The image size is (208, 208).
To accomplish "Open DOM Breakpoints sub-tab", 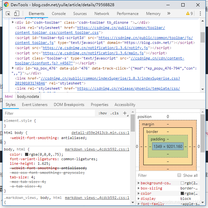I will pos(69,105).
